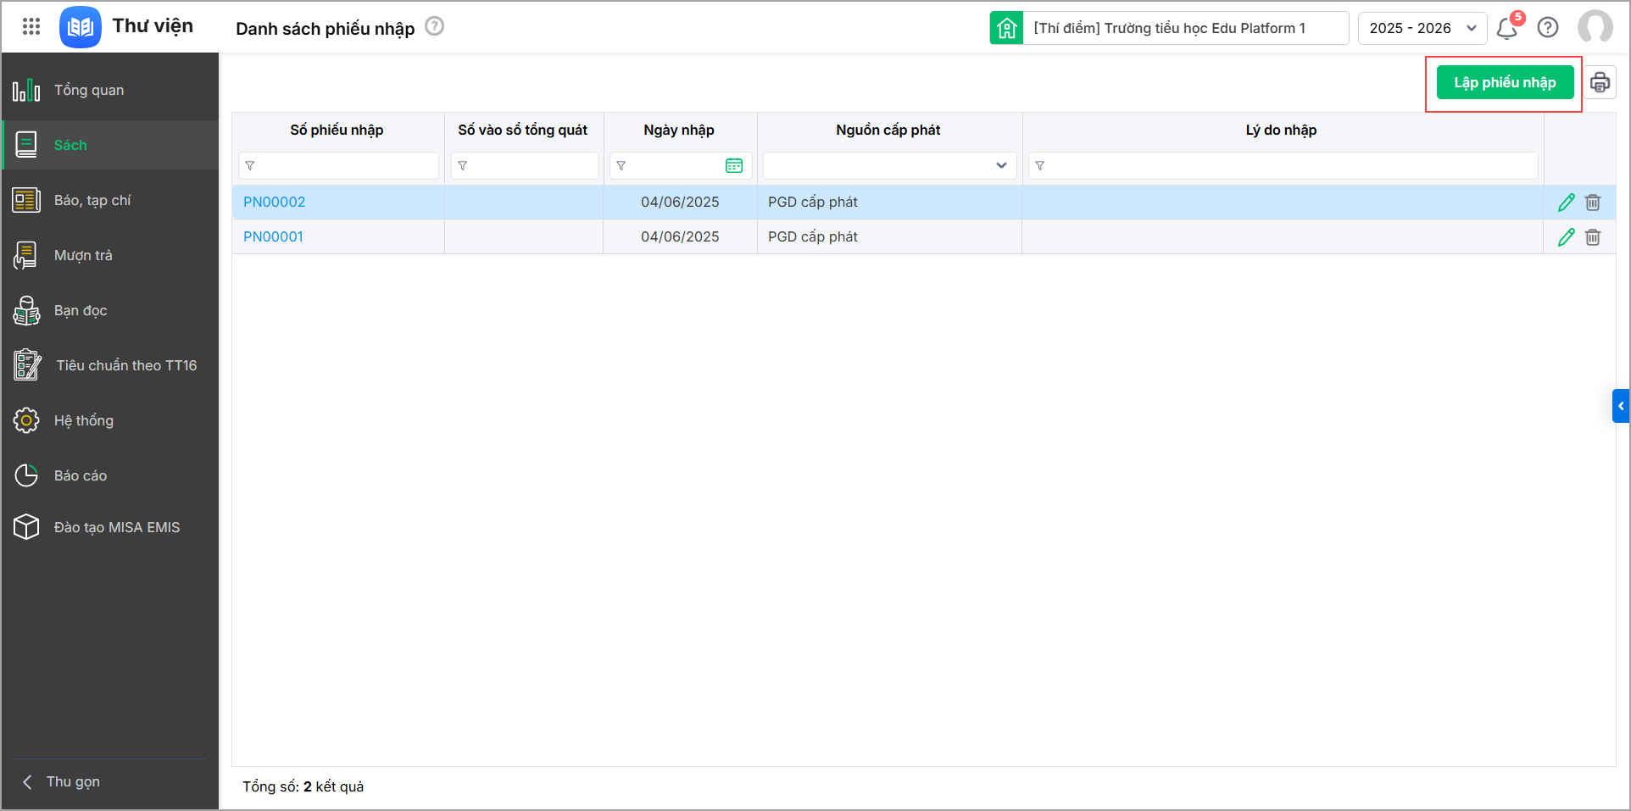The image size is (1631, 811).
Task: Click the print icon button
Action: [1600, 82]
